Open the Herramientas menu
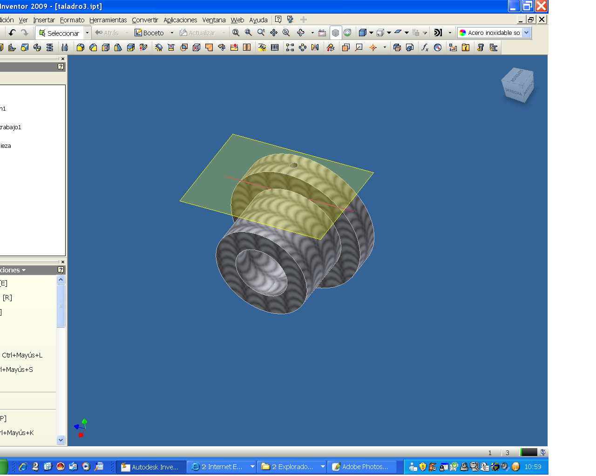 [108, 20]
